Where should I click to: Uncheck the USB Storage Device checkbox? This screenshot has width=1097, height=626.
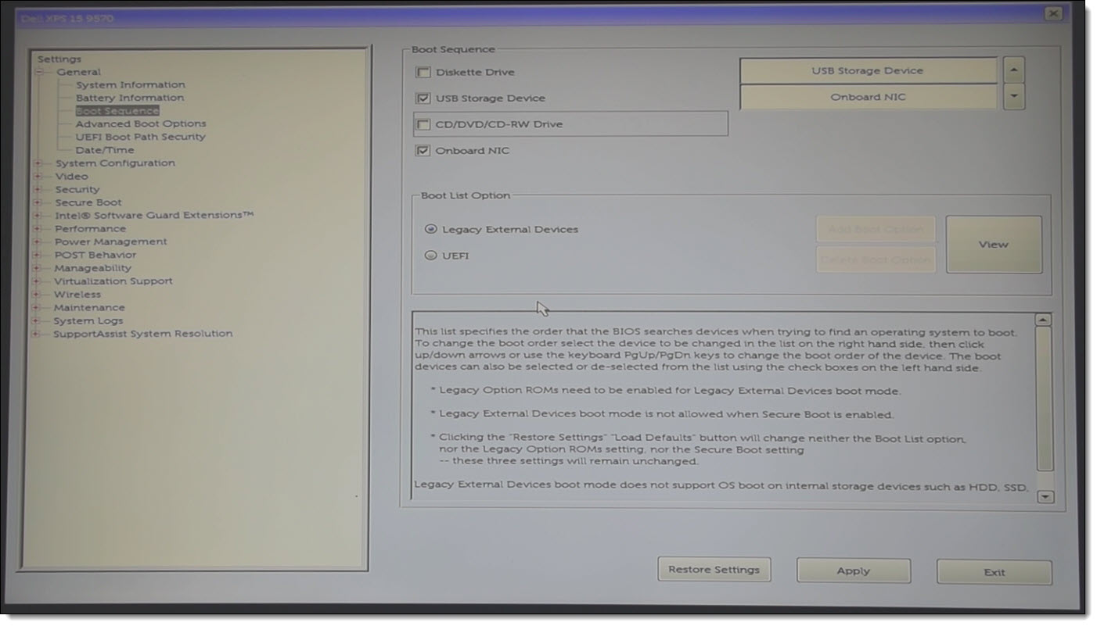click(x=423, y=98)
